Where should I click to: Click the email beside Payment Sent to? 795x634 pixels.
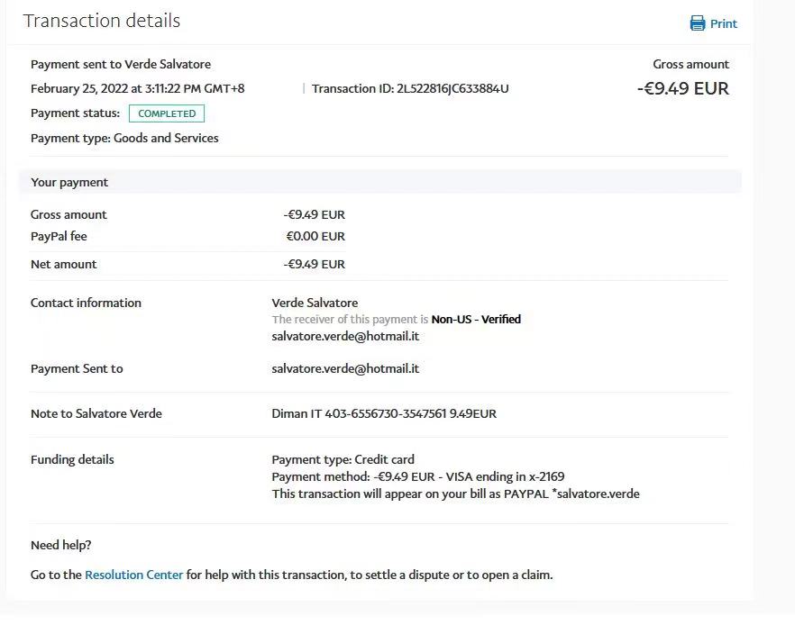point(345,368)
